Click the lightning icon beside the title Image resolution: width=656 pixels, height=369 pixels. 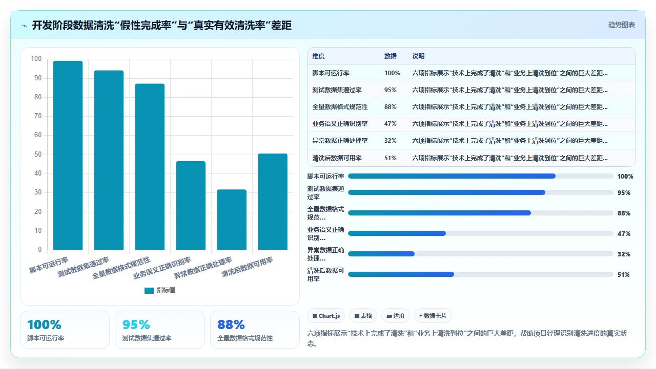[25, 26]
